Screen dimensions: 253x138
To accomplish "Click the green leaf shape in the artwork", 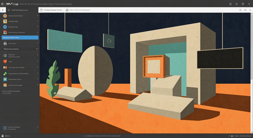I will (x=53, y=79).
